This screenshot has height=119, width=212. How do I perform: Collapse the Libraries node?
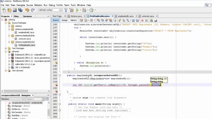pos(6,52)
